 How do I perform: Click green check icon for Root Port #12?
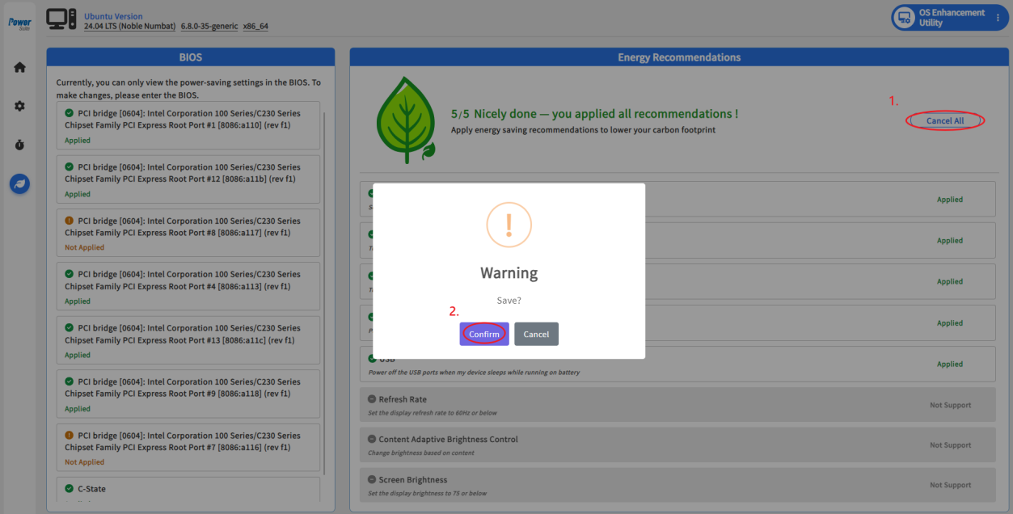pyautogui.click(x=70, y=167)
